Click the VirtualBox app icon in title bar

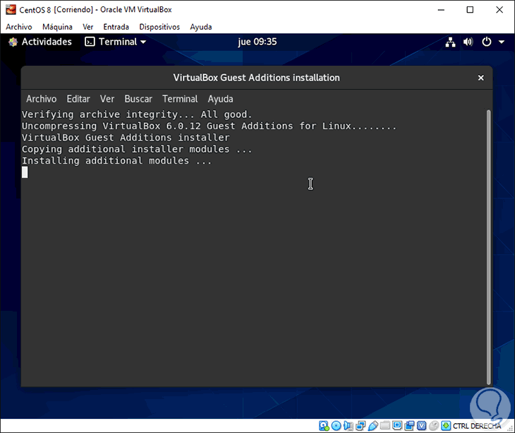pos(11,9)
